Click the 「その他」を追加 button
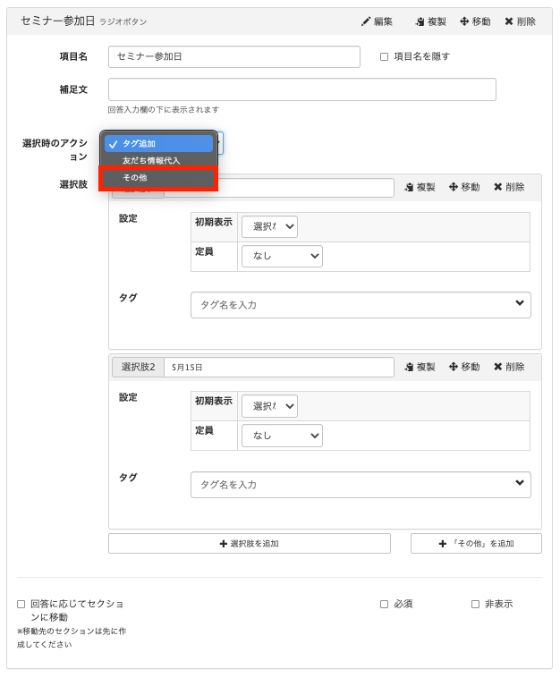Viewport: 560px width, 678px height. click(x=476, y=544)
